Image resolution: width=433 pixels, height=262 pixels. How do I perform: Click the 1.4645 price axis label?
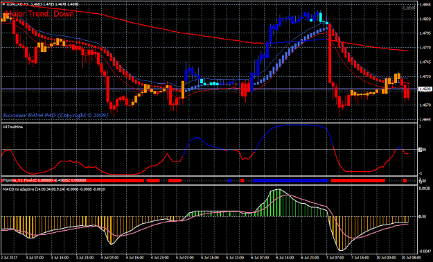pyautogui.click(x=425, y=119)
